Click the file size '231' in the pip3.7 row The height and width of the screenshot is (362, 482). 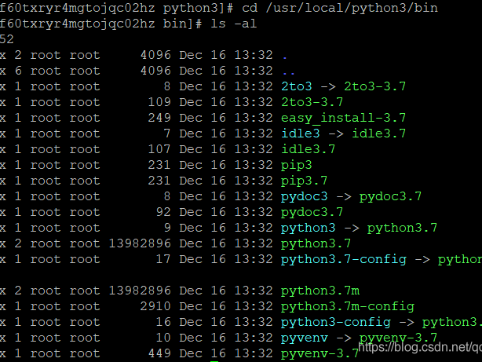159,181
